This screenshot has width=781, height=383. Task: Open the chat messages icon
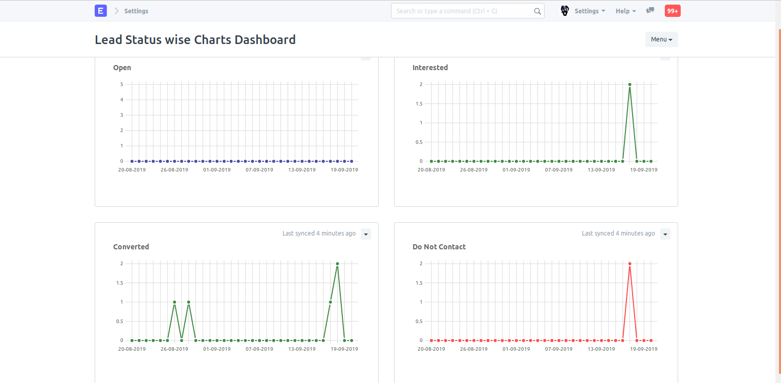(x=650, y=11)
